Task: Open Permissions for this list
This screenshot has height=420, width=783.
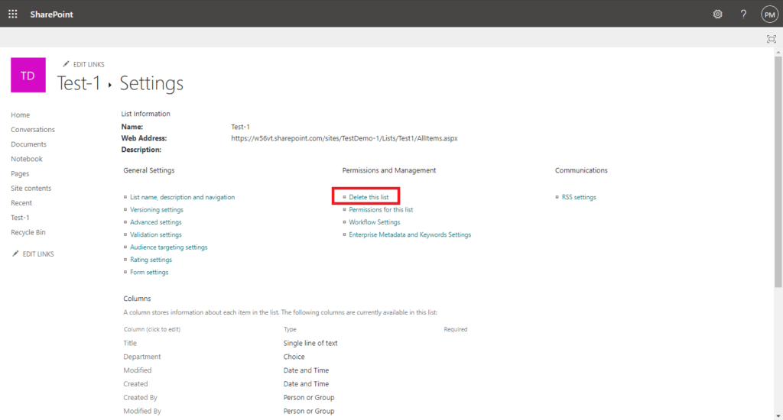Action: (x=381, y=209)
